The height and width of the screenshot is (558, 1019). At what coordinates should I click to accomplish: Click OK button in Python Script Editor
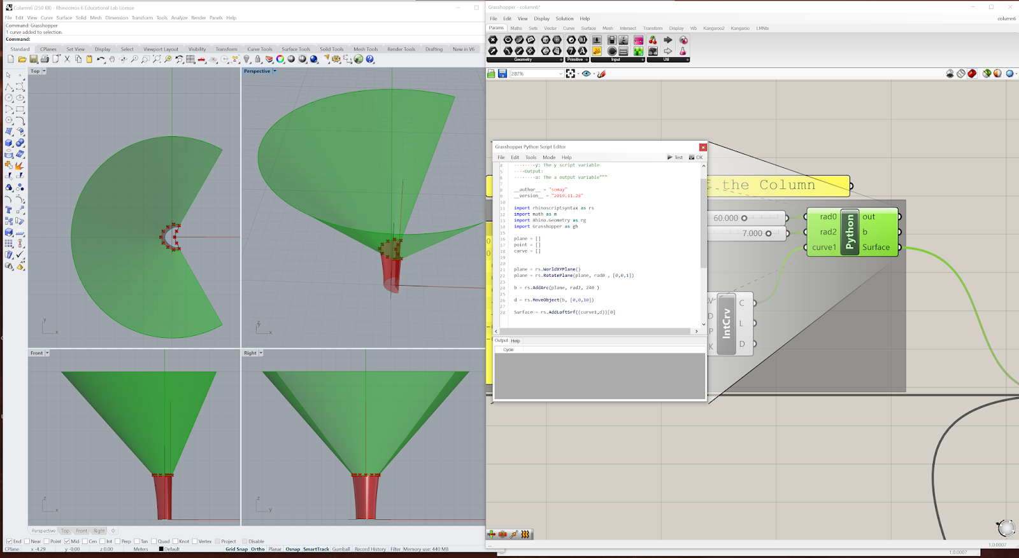696,157
